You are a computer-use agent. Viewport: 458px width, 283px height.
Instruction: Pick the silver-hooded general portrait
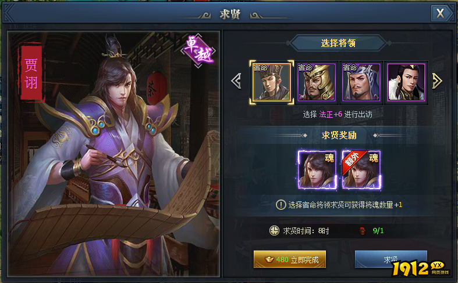click(361, 82)
